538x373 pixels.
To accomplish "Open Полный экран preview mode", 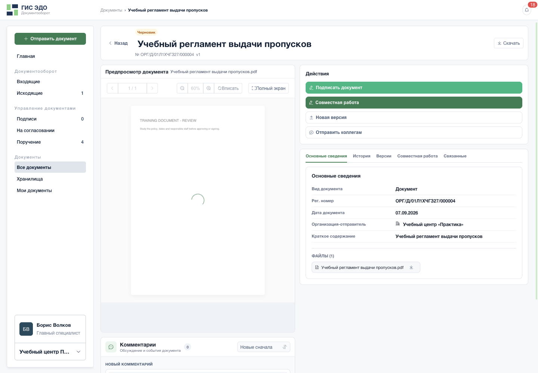I will pyautogui.click(x=269, y=88).
